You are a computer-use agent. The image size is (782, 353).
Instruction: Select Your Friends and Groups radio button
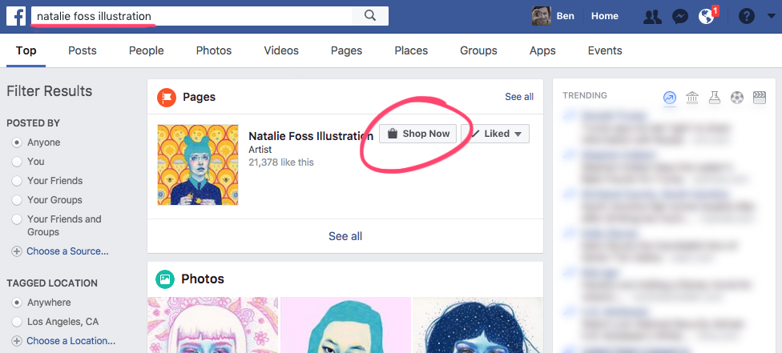[x=17, y=219]
